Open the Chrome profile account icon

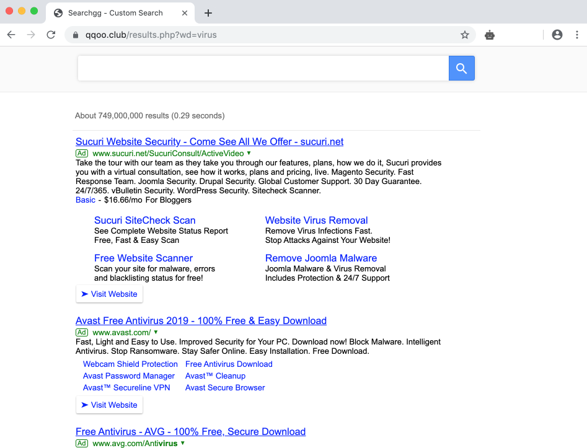pyautogui.click(x=557, y=35)
